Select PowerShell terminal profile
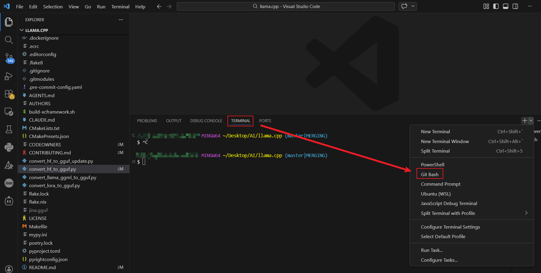This screenshot has height=273, width=541. click(472, 165)
